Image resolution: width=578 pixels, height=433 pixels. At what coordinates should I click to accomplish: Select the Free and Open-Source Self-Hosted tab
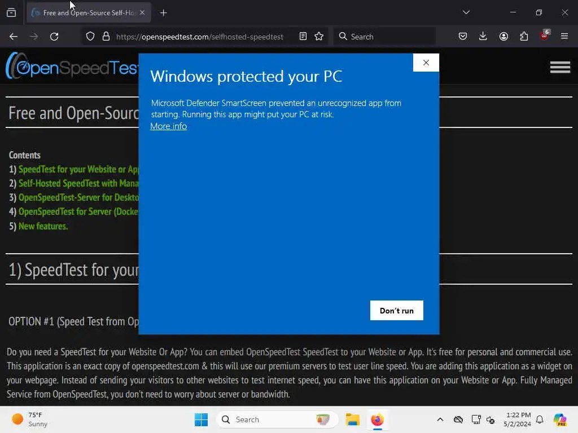click(89, 12)
